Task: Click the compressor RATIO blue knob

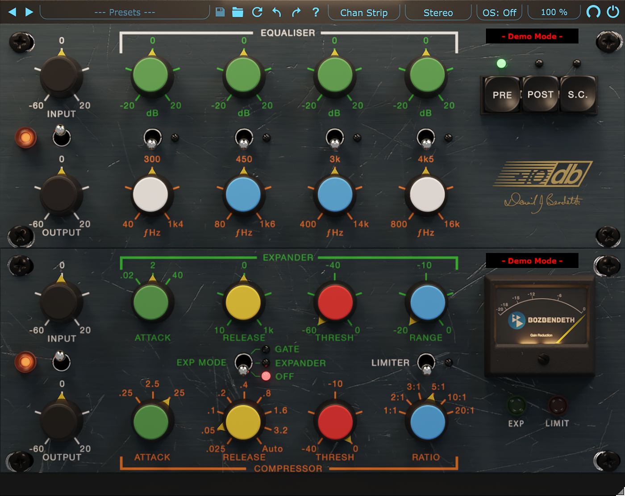Action: [x=427, y=422]
